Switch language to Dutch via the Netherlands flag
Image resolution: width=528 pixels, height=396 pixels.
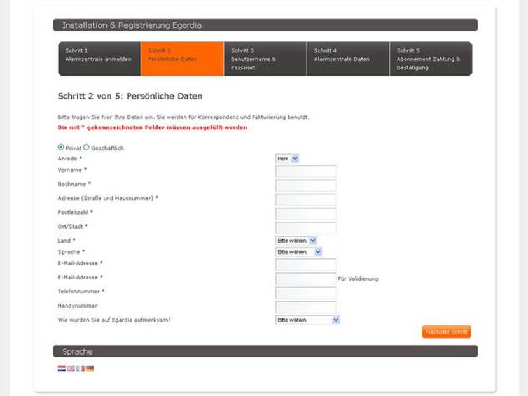click(x=61, y=369)
